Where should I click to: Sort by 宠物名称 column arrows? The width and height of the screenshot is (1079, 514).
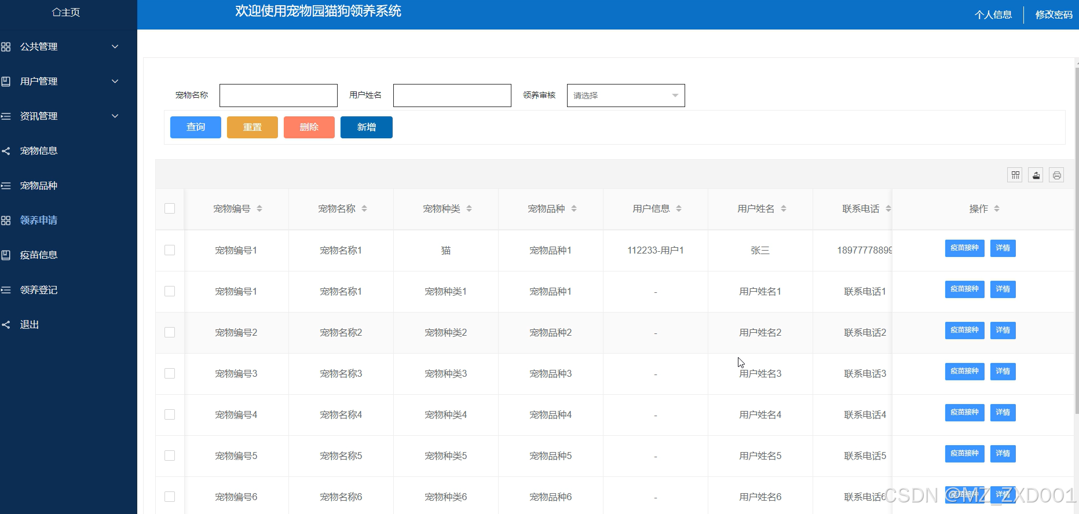tap(364, 208)
